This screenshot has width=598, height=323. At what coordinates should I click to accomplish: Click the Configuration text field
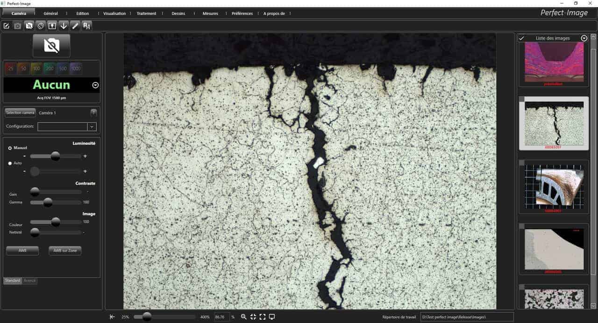tap(63, 126)
